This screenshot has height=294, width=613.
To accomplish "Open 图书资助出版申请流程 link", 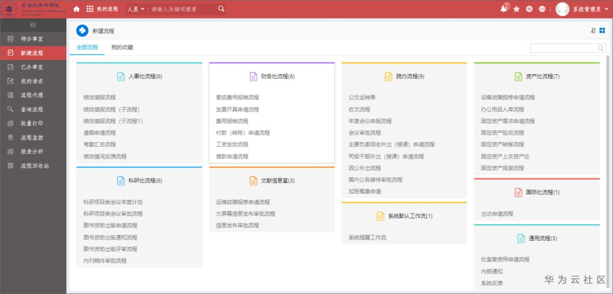I will point(110,225).
